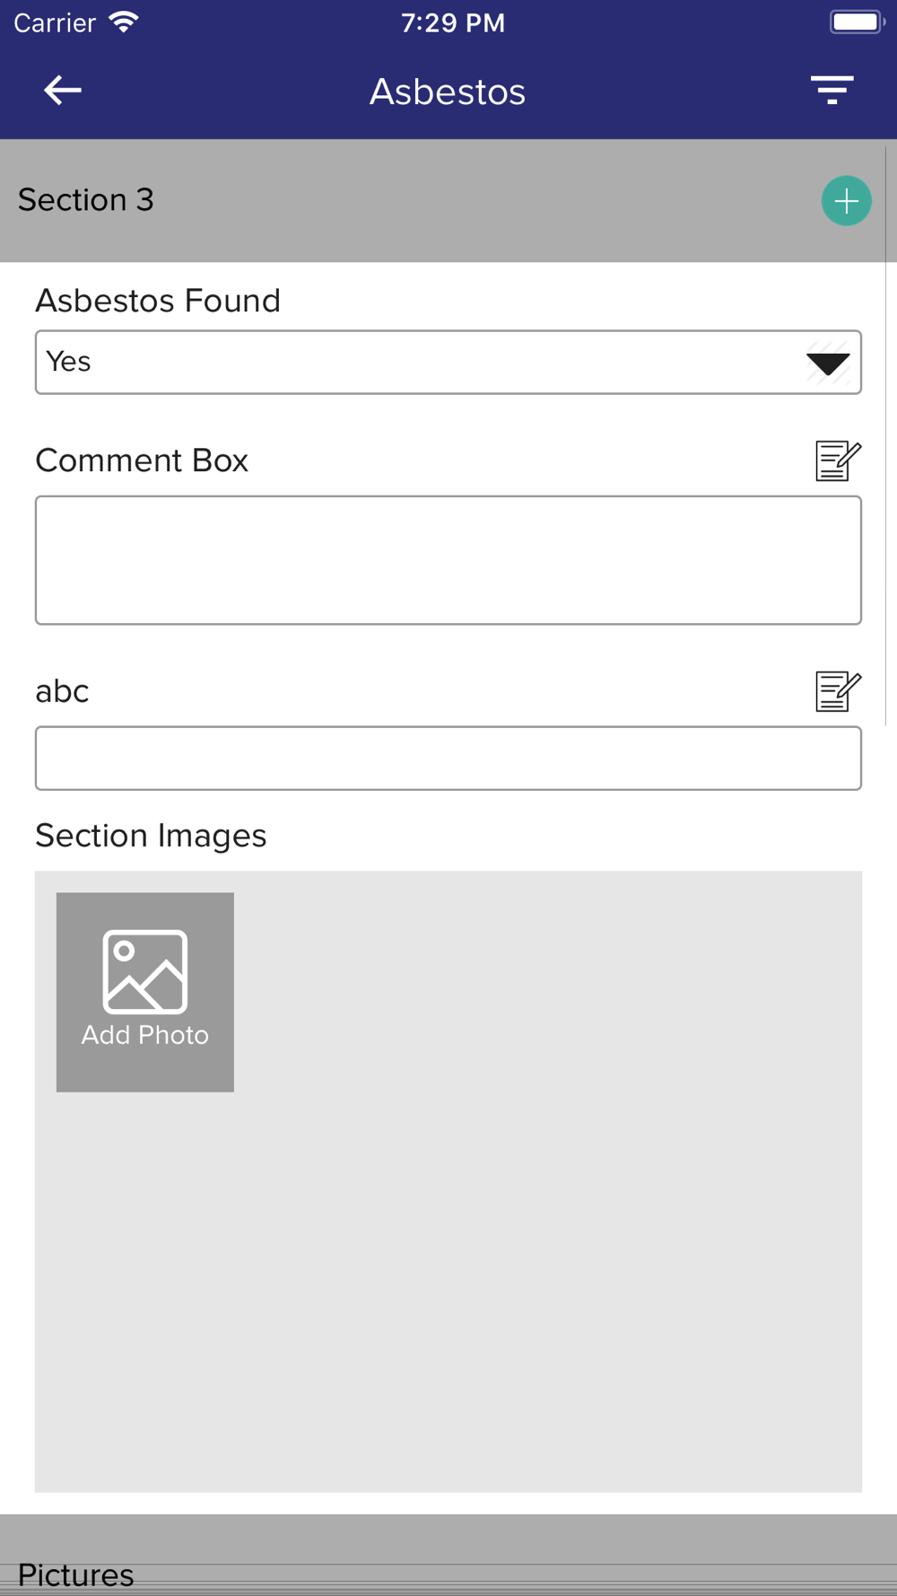
Task: Expand the Asbestos Found dropdown arrow
Action: point(828,363)
